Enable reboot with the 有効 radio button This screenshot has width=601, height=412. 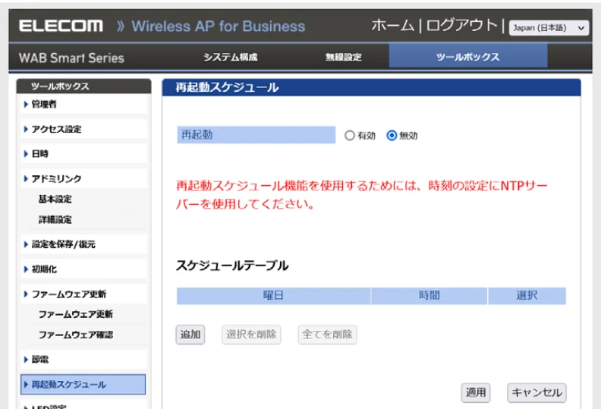tap(349, 136)
